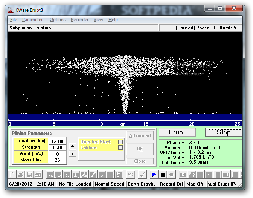Select the Strength parameter label

[31, 147]
